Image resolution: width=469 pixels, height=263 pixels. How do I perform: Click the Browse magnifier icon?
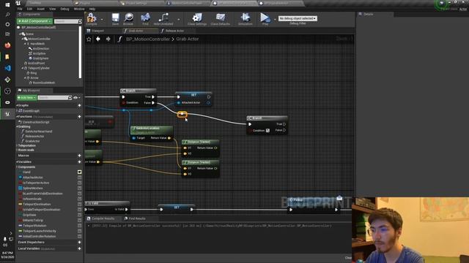point(128,18)
